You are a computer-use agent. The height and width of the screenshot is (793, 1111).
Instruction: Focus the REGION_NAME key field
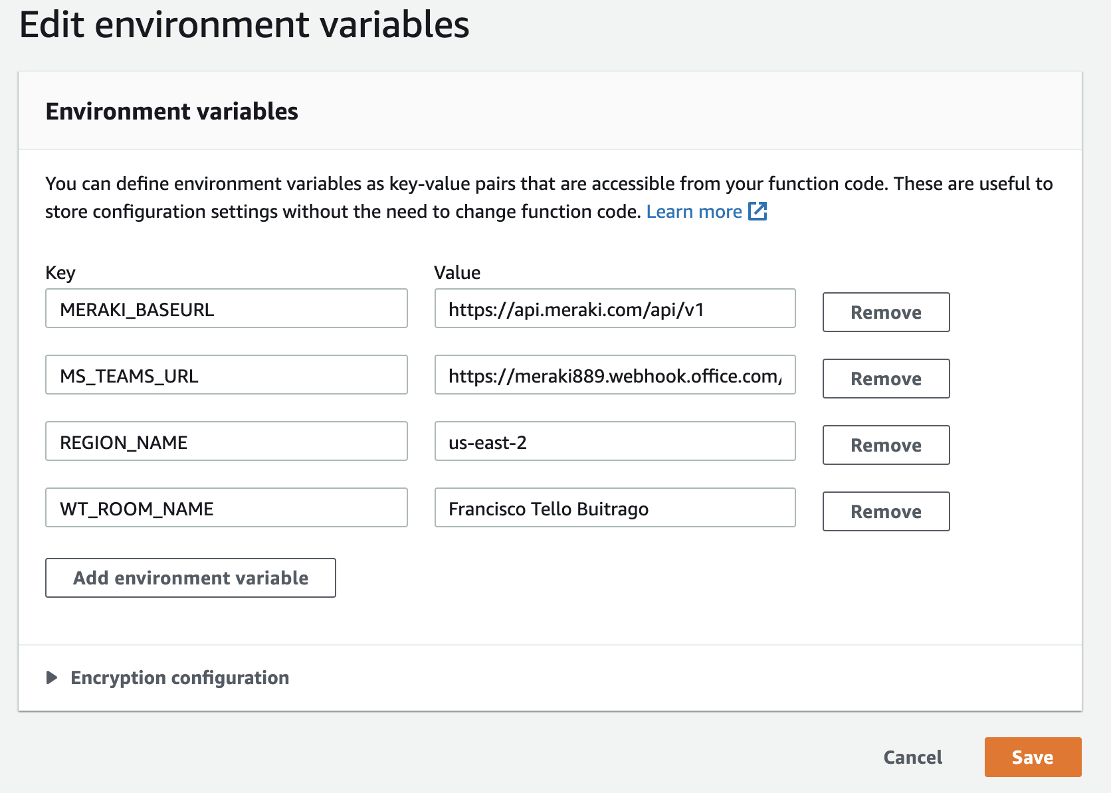(226, 442)
